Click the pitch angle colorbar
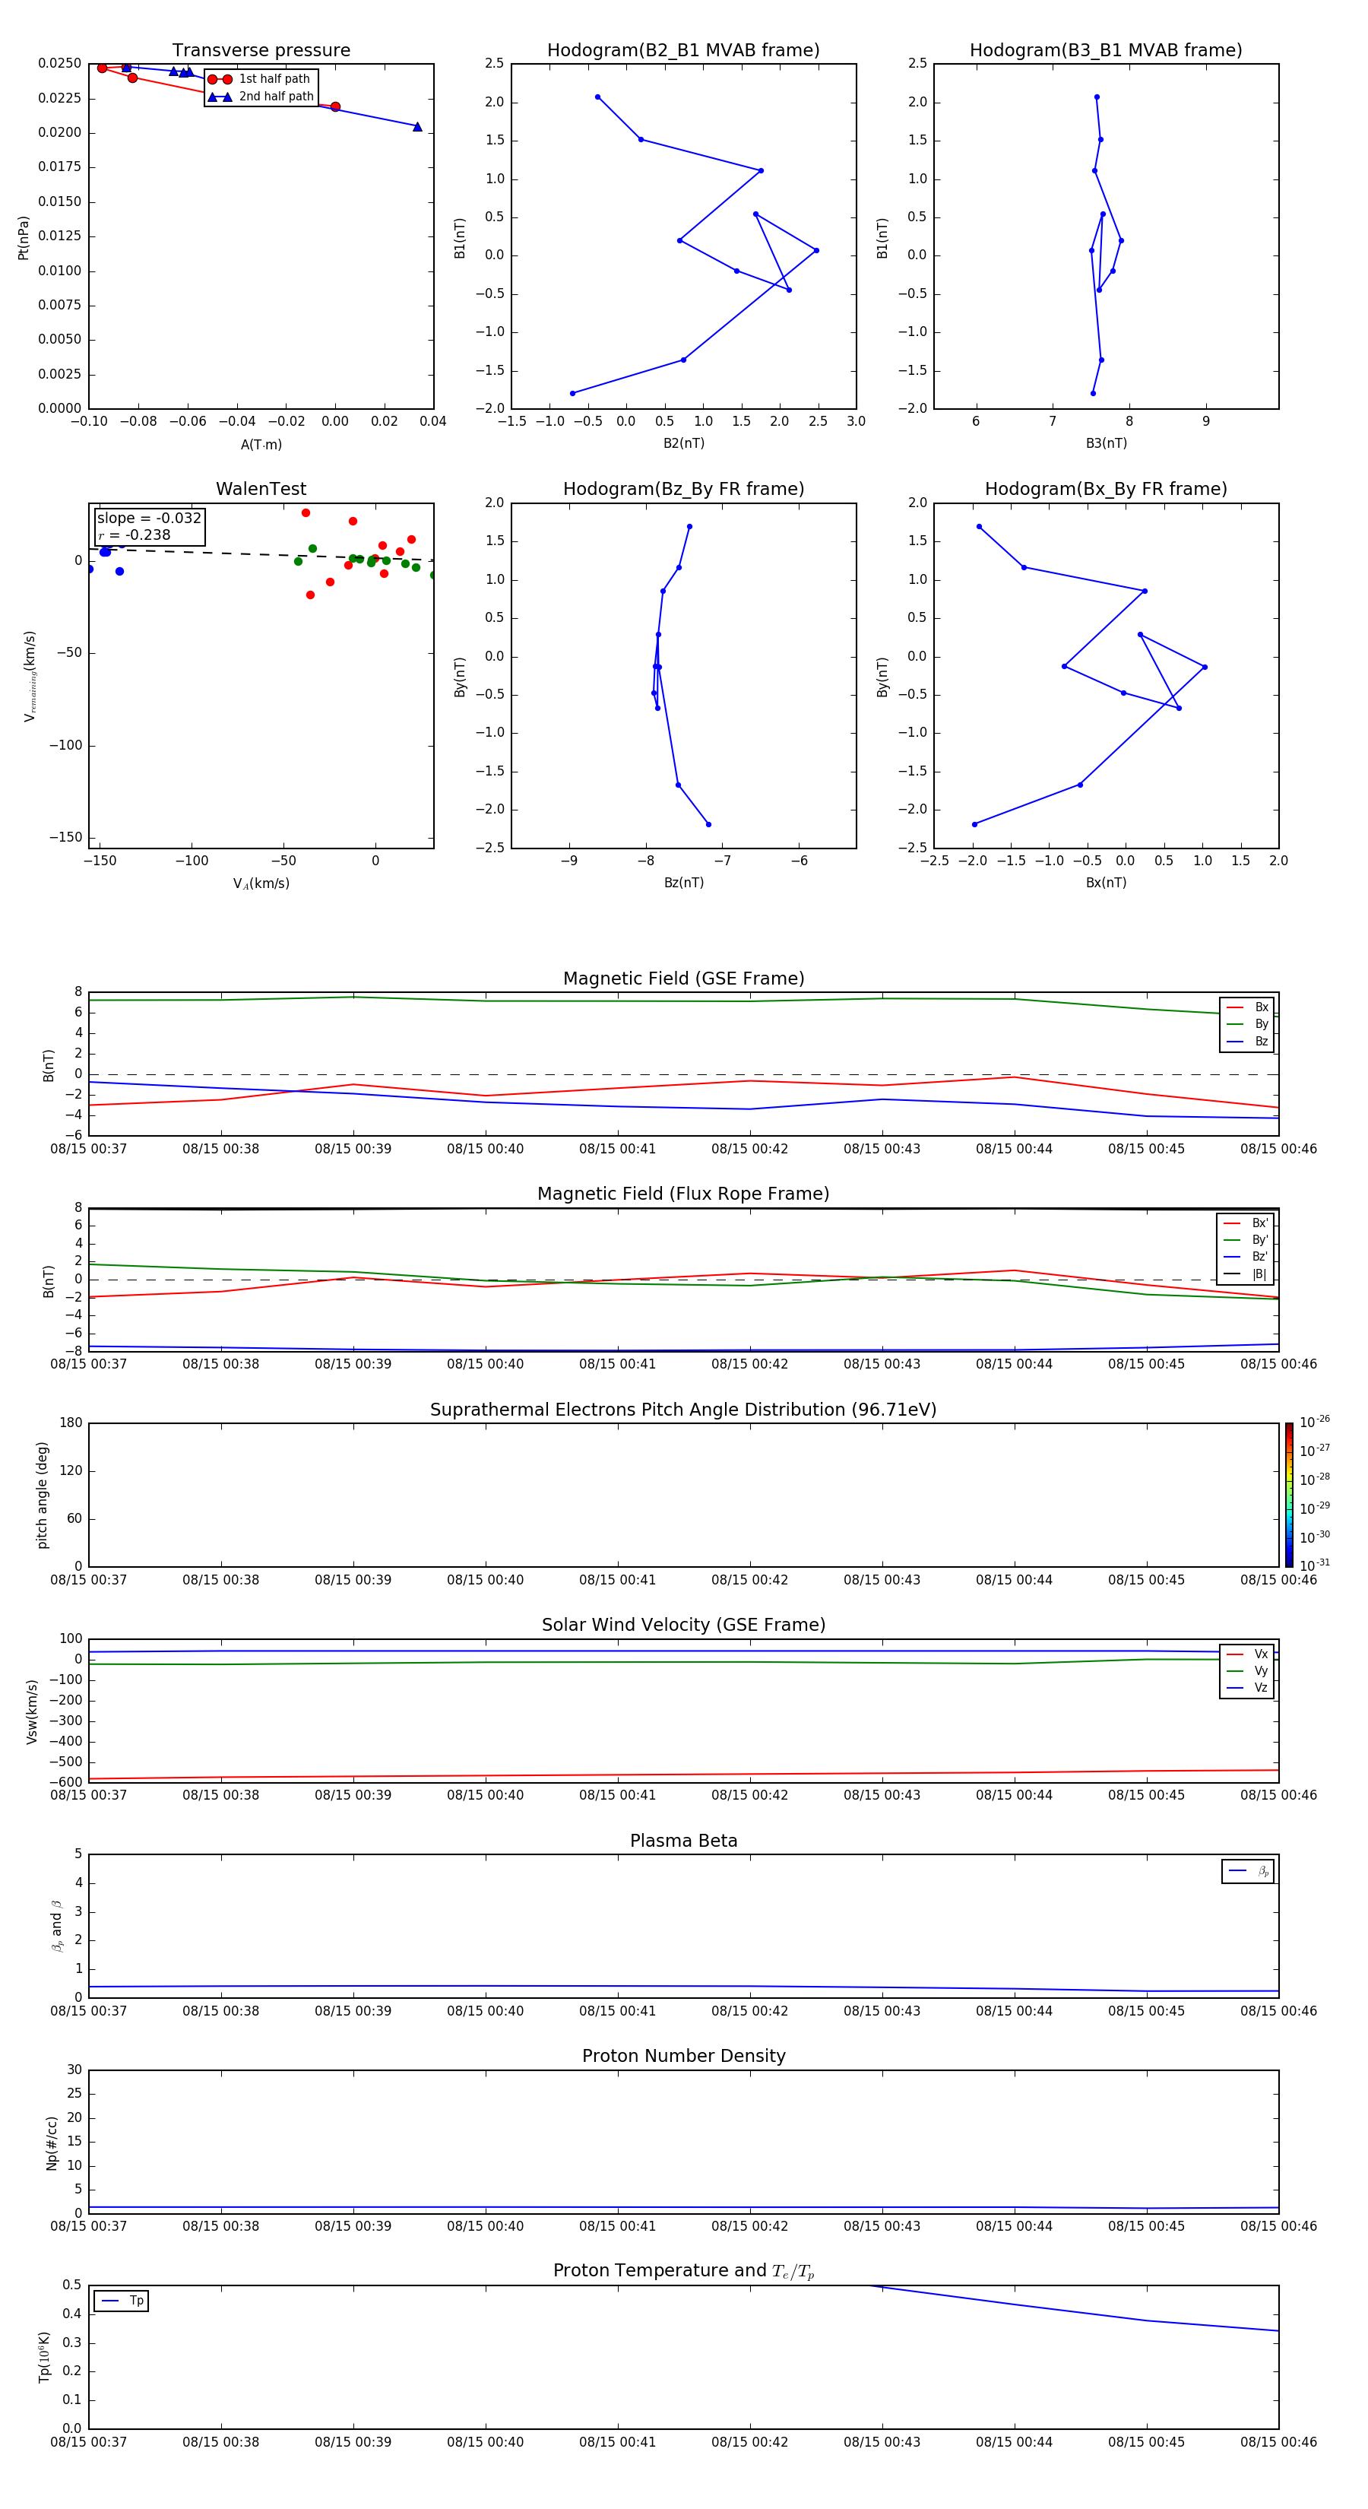The image size is (1368, 2509). pos(1289,1494)
